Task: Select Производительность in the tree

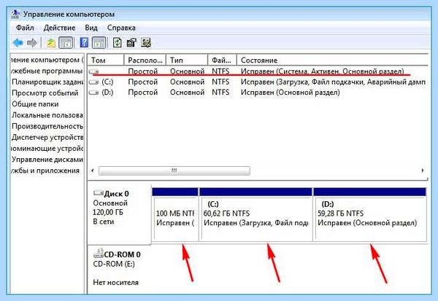Action: click(x=47, y=126)
